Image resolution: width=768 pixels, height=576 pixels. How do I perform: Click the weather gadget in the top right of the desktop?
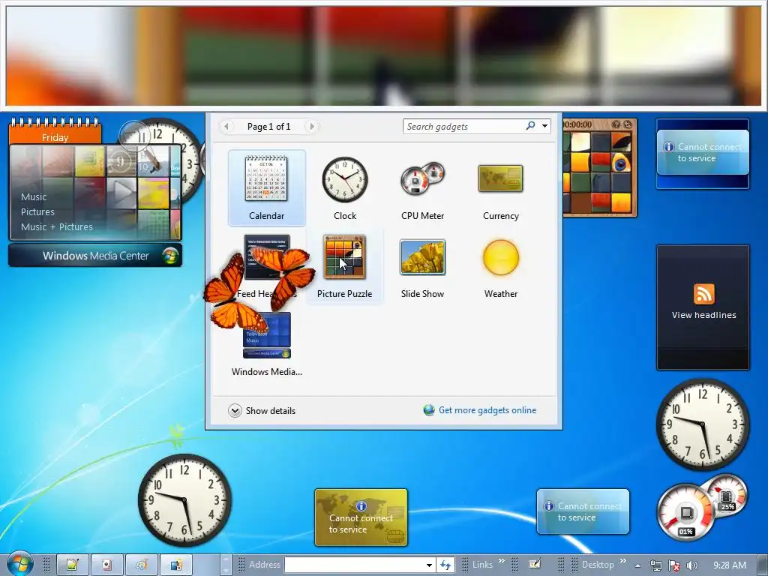click(x=703, y=153)
